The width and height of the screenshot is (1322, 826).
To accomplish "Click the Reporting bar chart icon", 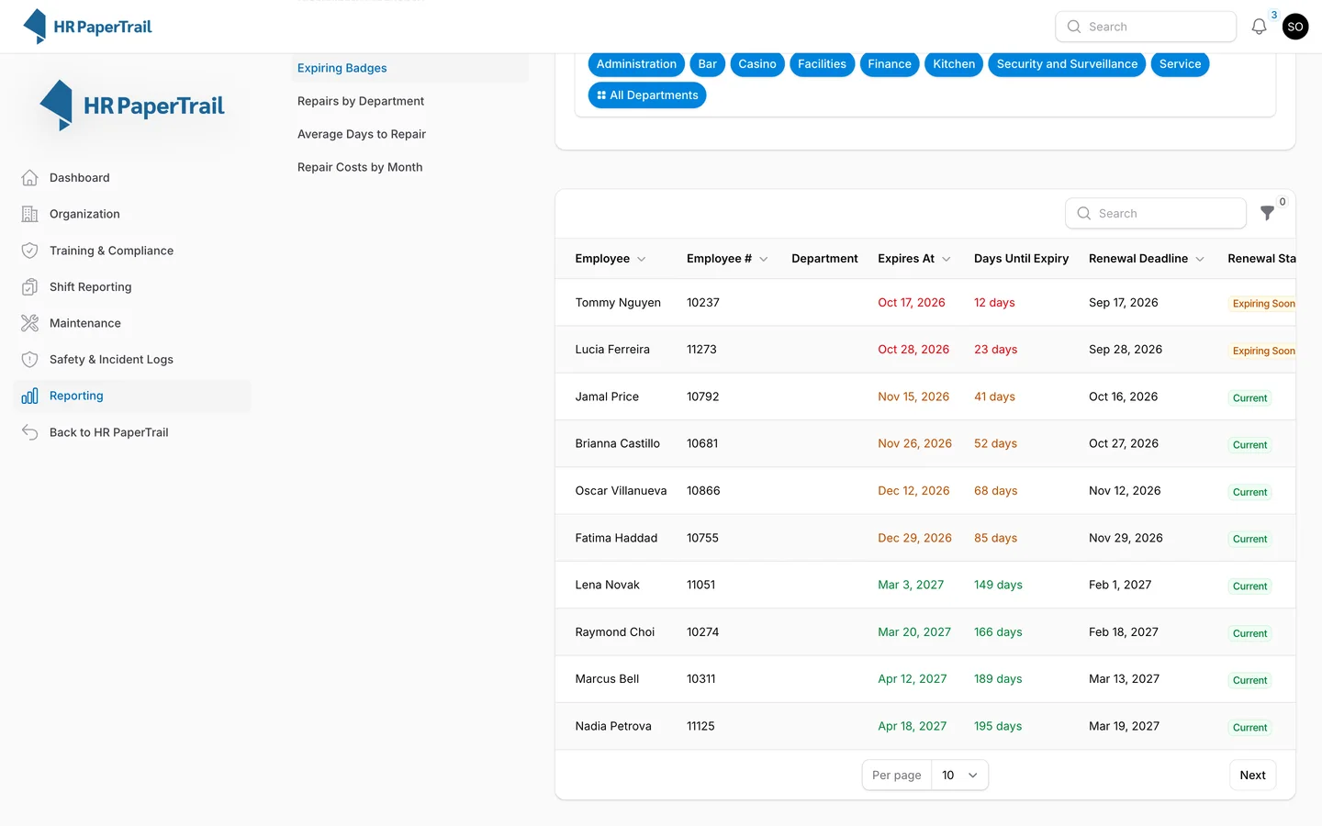I will click(x=29, y=396).
